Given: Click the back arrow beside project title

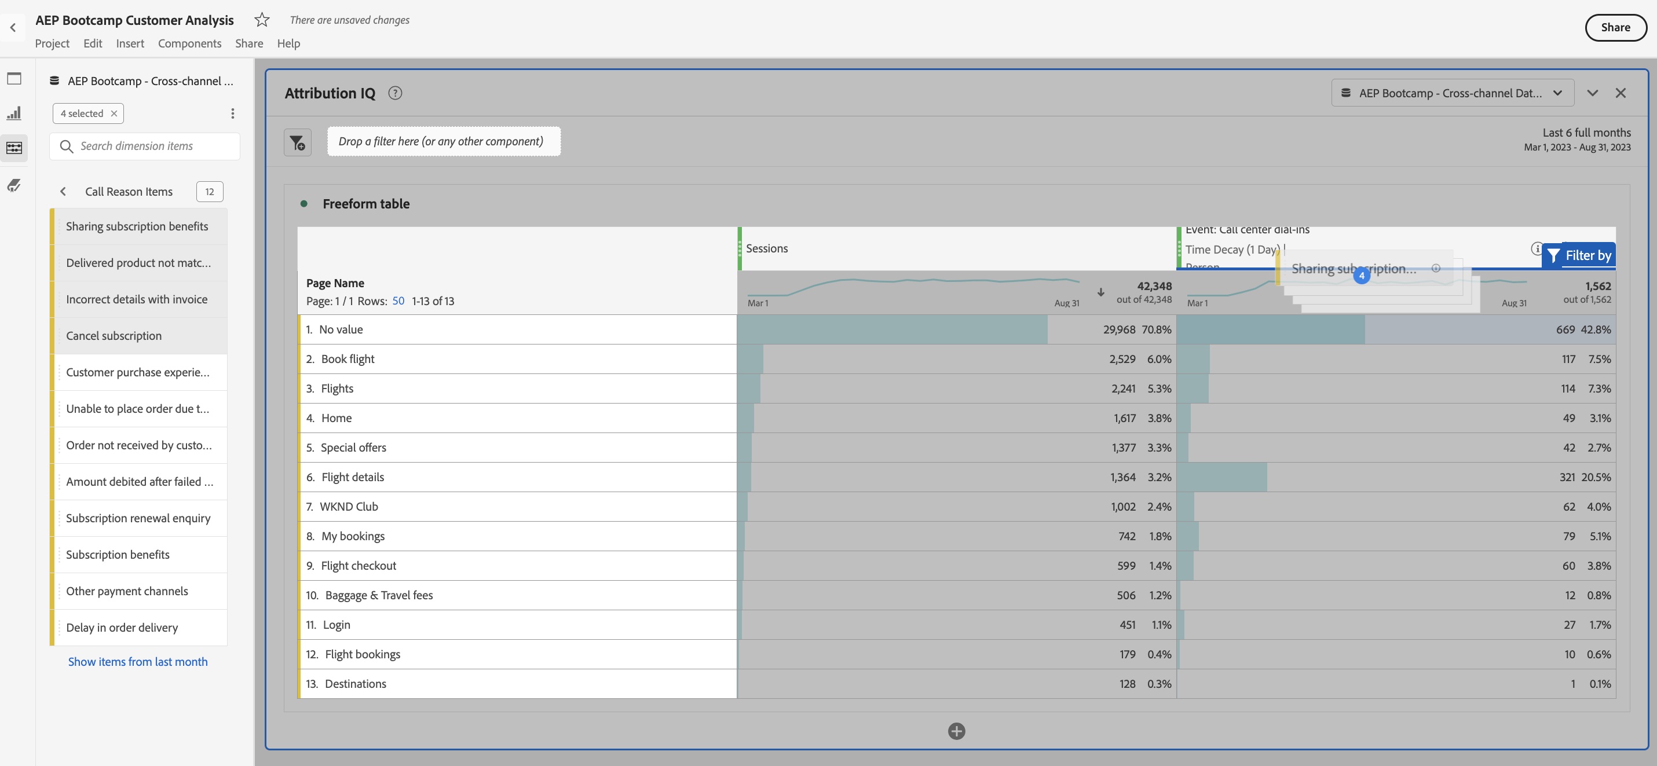Looking at the screenshot, I should point(13,28).
